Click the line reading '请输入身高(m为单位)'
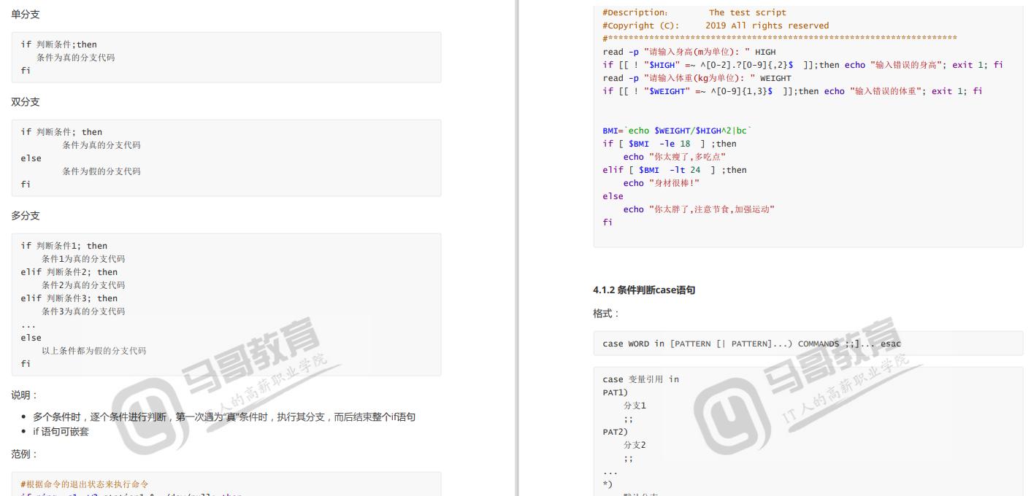 [x=689, y=52]
